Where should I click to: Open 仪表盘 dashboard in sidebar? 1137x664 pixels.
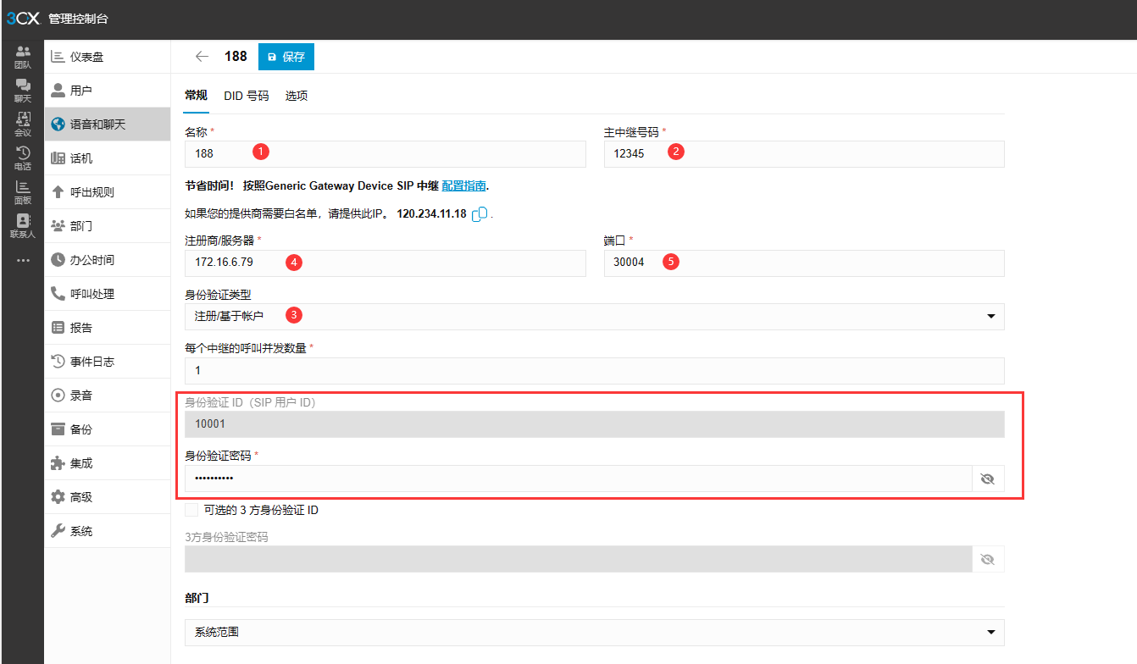(108, 57)
